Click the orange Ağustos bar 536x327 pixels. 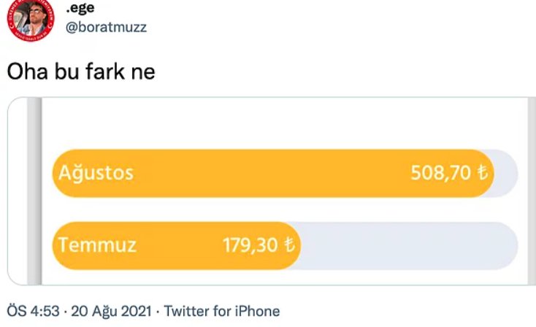tap(273, 173)
